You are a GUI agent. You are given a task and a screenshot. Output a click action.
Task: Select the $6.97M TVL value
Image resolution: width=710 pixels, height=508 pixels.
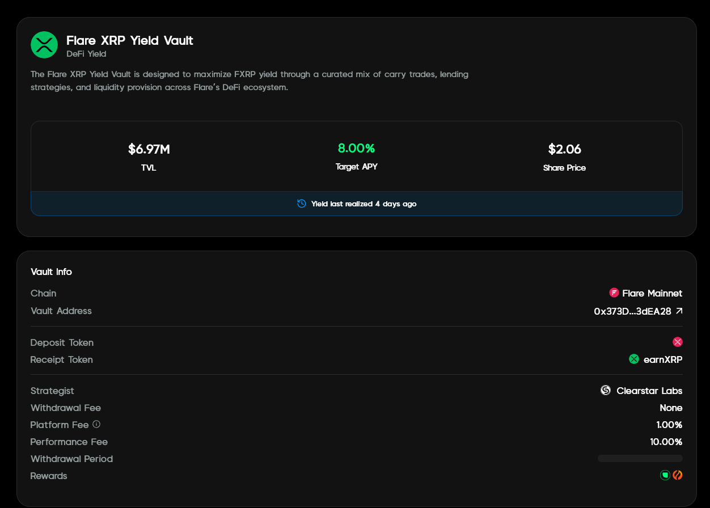[x=149, y=149]
